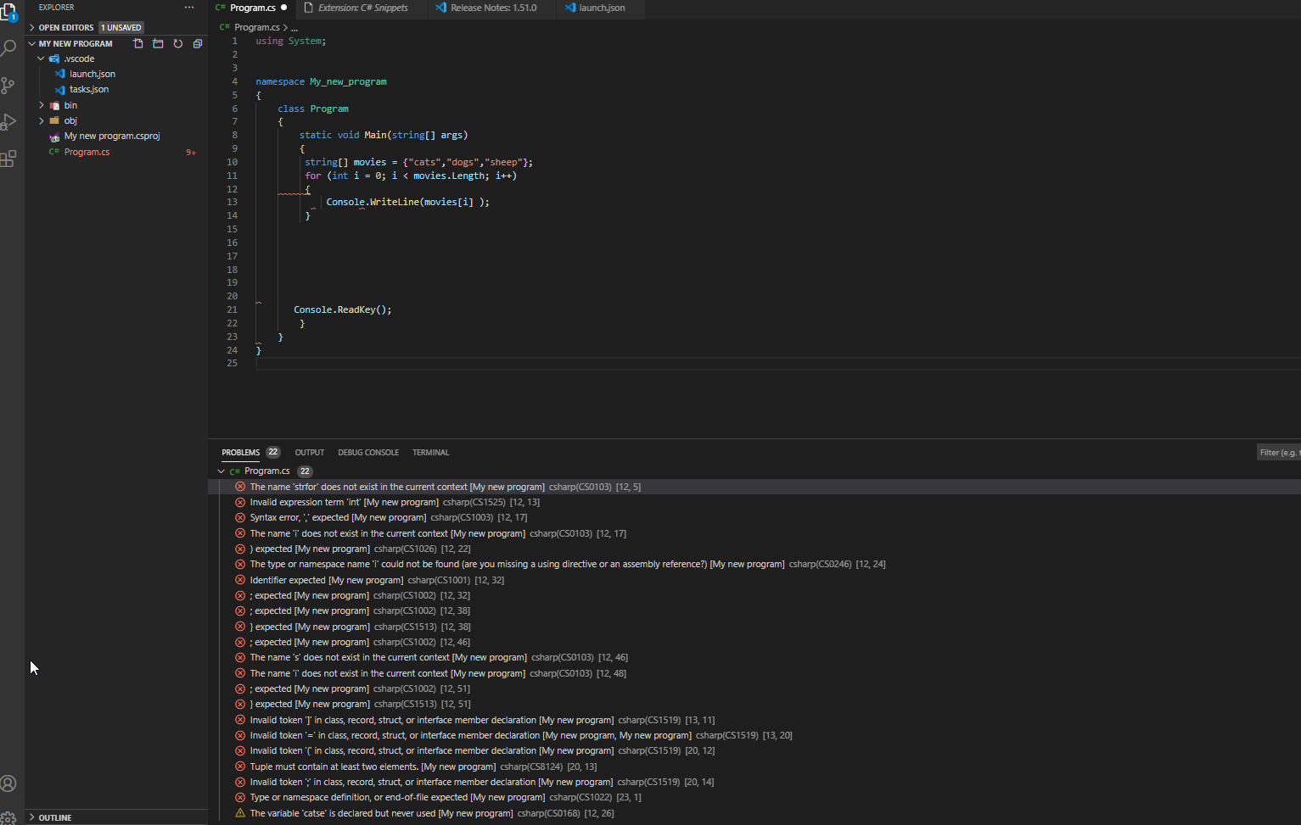Click the Filter problems input field
The height and width of the screenshot is (825, 1301).
tap(1278, 451)
